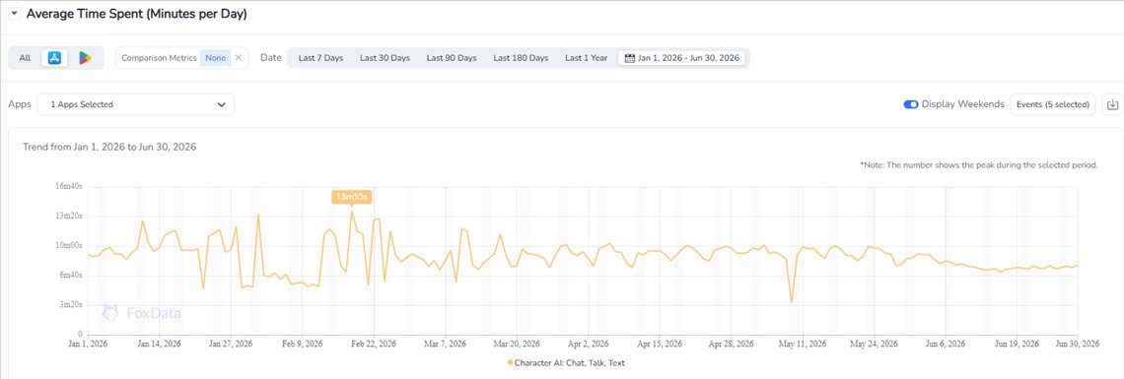Viewport: 1124px width, 379px height.
Task: Click the Character AI legend dot
Action: [x=511, y=362]
